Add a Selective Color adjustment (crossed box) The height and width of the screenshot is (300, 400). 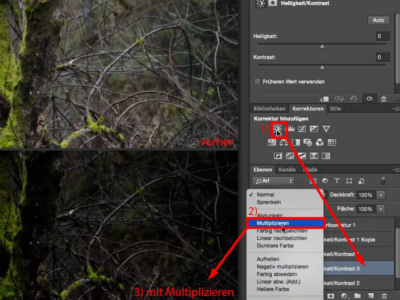314,155
